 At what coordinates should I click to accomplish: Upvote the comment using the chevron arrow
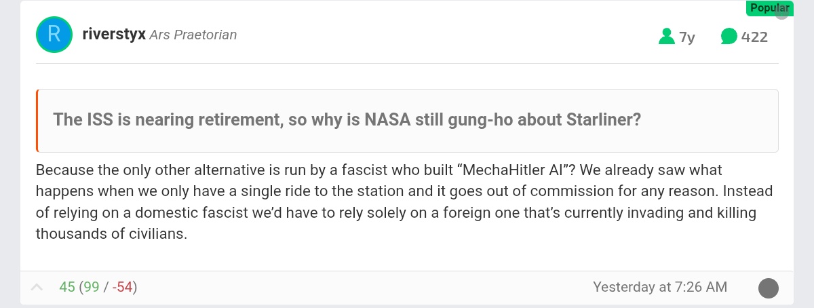click(38, 288)
